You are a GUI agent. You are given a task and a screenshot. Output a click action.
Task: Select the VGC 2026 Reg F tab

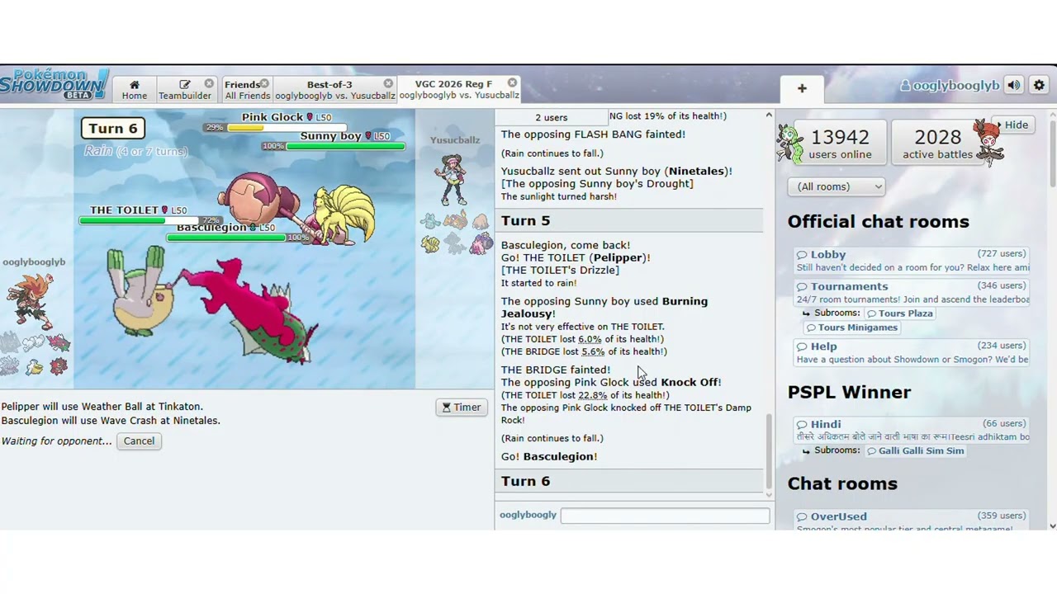click(459, 89)
